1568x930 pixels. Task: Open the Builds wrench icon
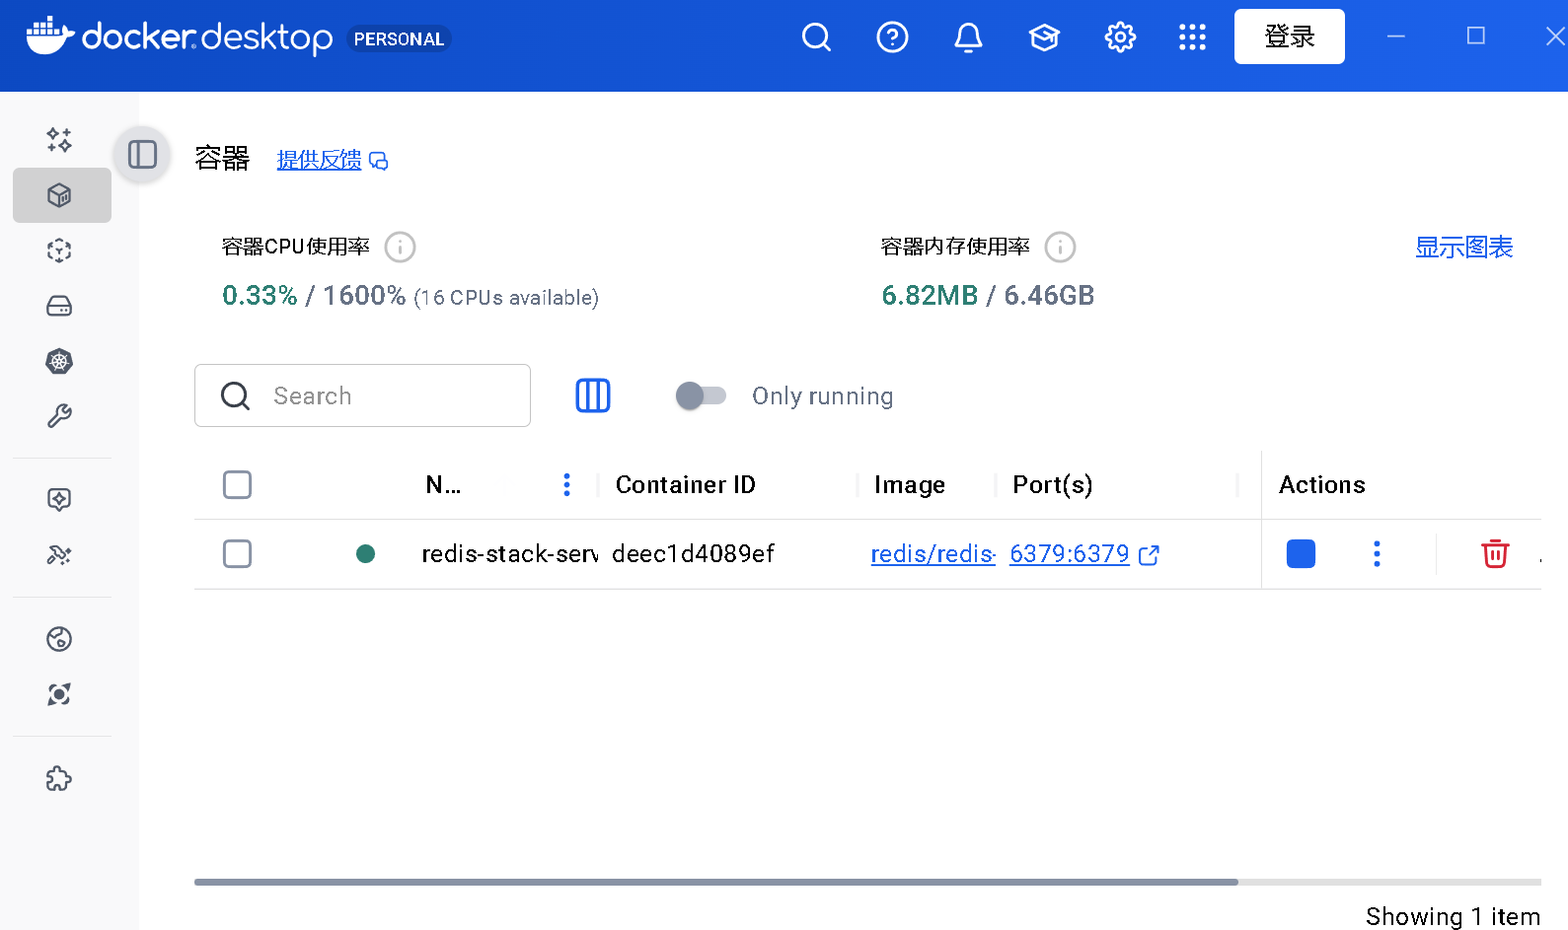tap(59, 416)
